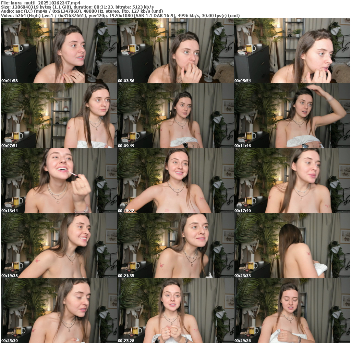Click the thumbnail stamped 00:11:46

pos(292,116)
